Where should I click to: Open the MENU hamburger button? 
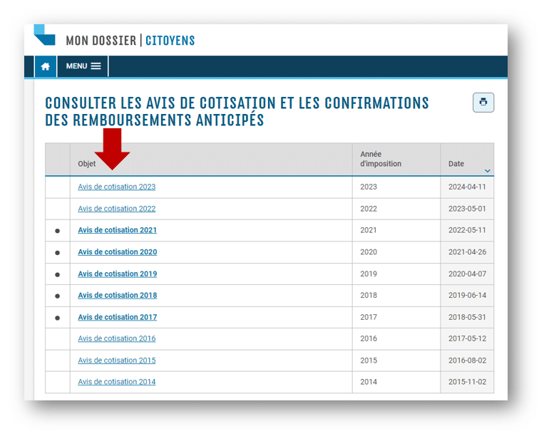(x=83, y=66)
